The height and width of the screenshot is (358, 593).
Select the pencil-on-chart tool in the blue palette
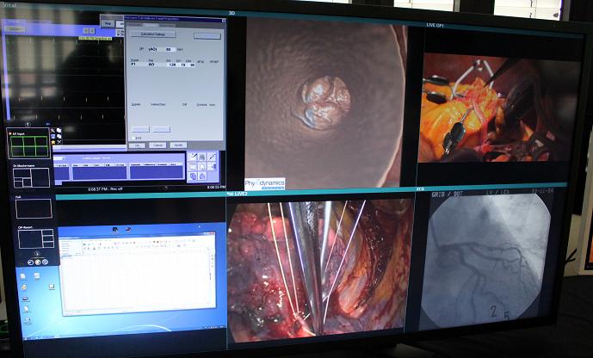click(x=194, y=157)
